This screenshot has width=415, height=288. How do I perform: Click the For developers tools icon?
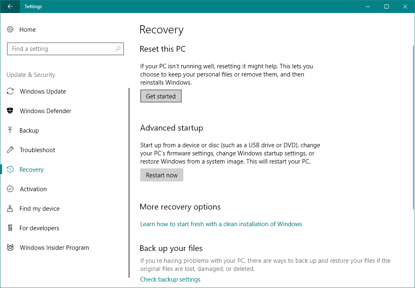10,228
